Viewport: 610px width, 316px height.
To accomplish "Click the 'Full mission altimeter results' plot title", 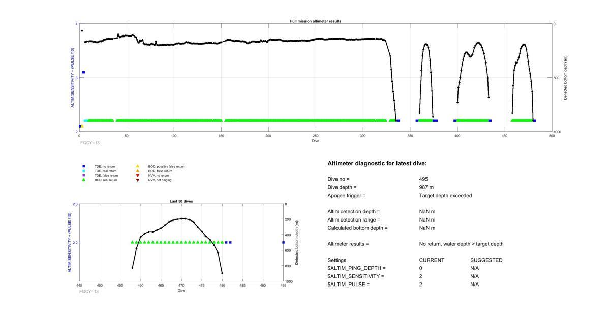I will coord(316,21).
